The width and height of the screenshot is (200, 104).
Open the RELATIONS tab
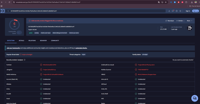(x=32, y=41)
